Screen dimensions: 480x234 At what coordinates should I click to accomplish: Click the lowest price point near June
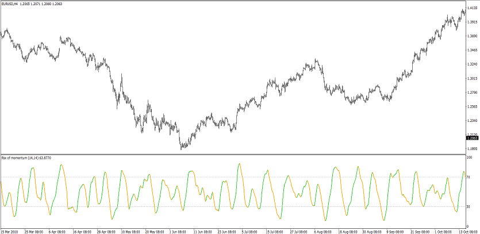(183, 148)
